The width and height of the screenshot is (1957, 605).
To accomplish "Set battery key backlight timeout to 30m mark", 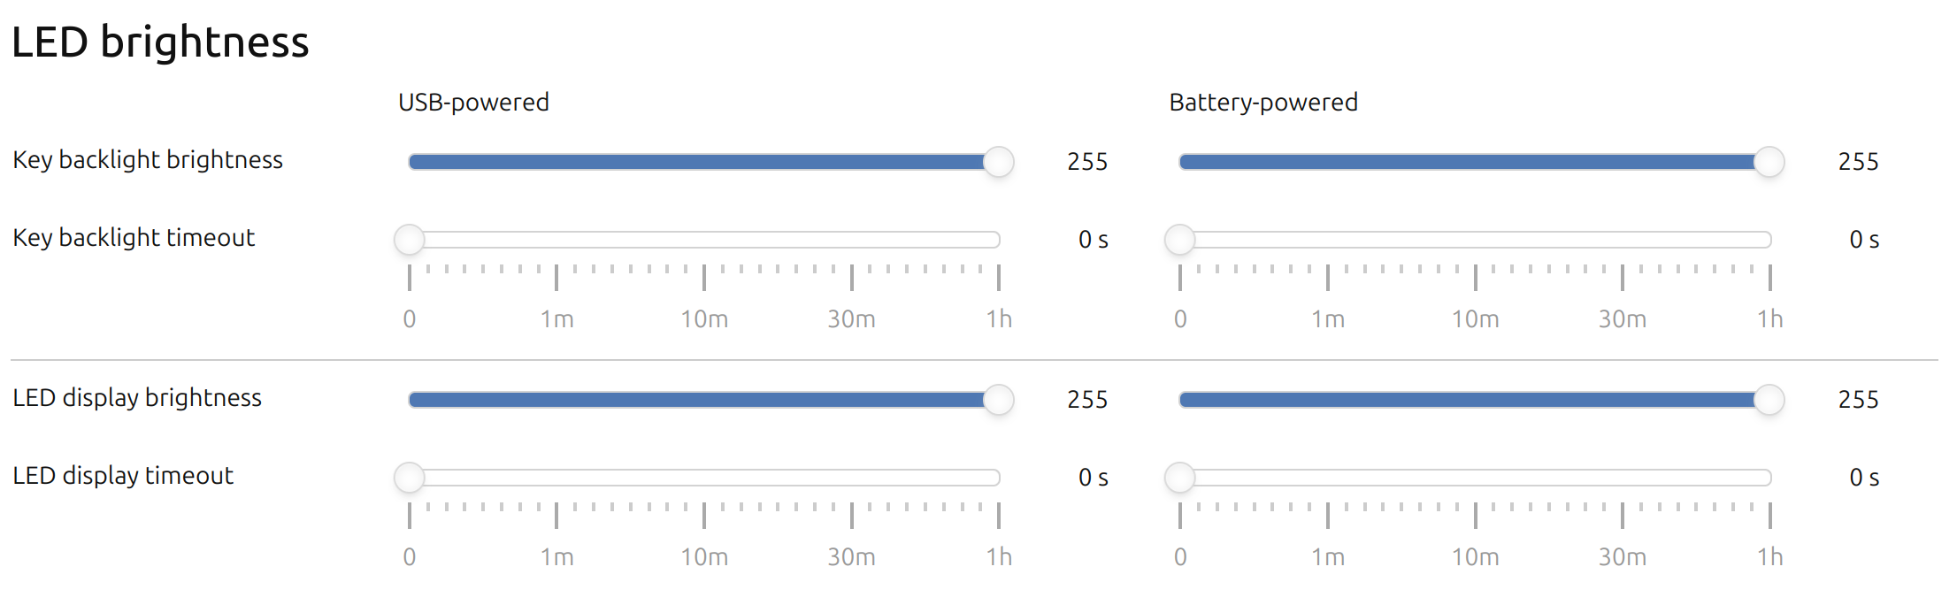I will click(1623, 240).
